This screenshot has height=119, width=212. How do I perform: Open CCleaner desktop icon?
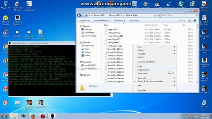[6, 33]
